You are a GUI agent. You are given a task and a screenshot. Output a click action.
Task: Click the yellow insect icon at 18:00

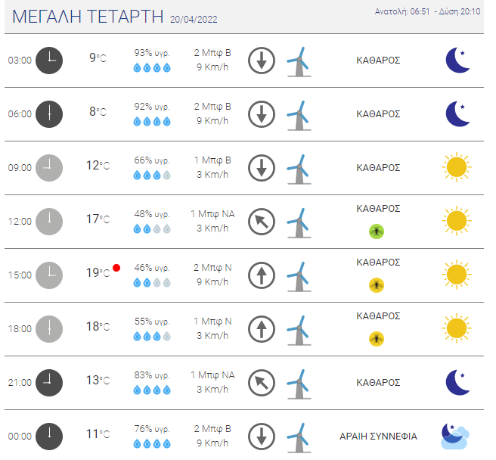[377, 339]
